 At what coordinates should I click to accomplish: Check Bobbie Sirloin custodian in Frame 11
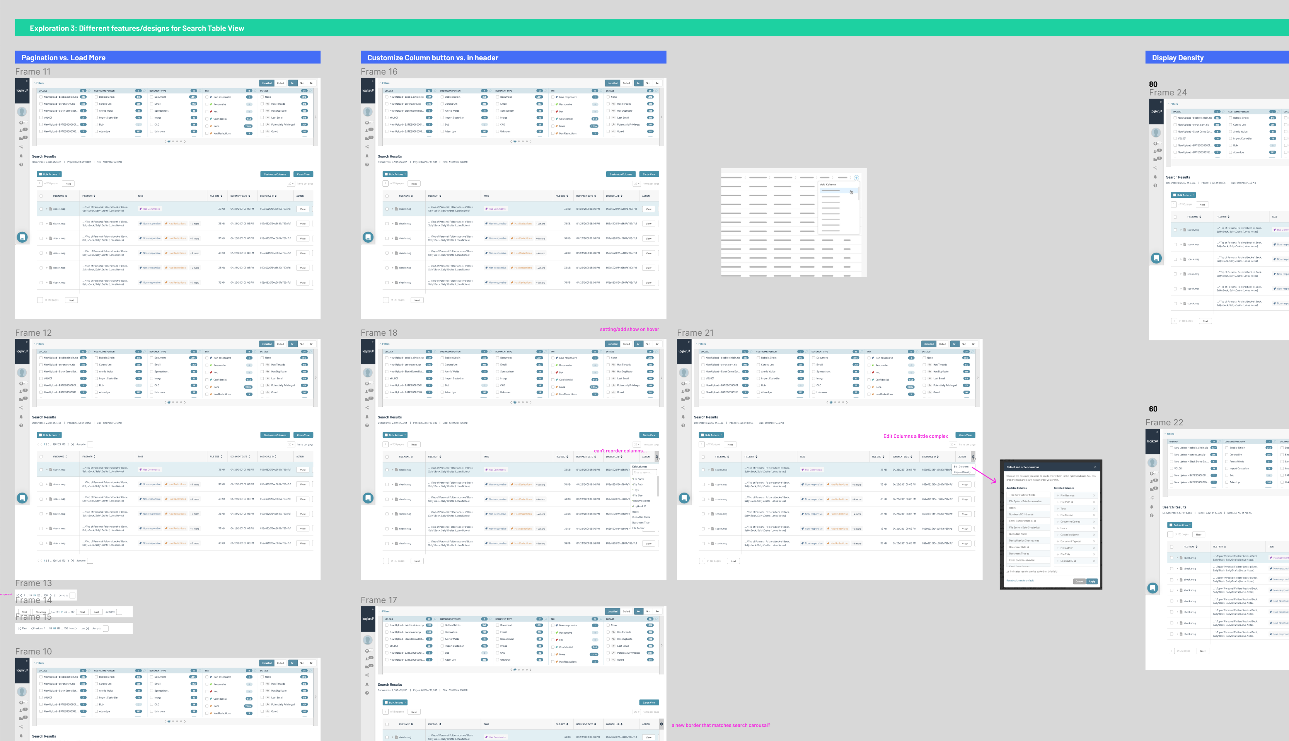[x=96, y=97]
